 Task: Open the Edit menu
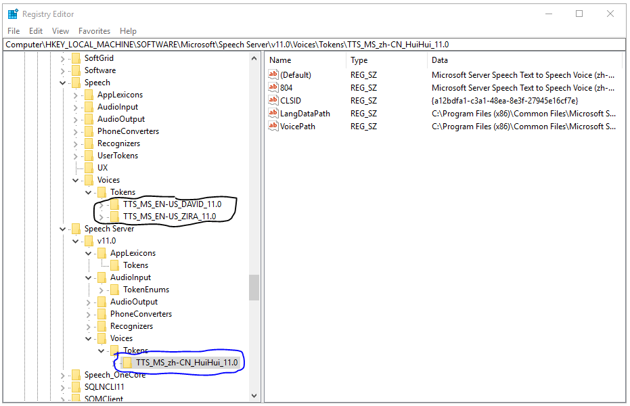click(x=35, y=31)
